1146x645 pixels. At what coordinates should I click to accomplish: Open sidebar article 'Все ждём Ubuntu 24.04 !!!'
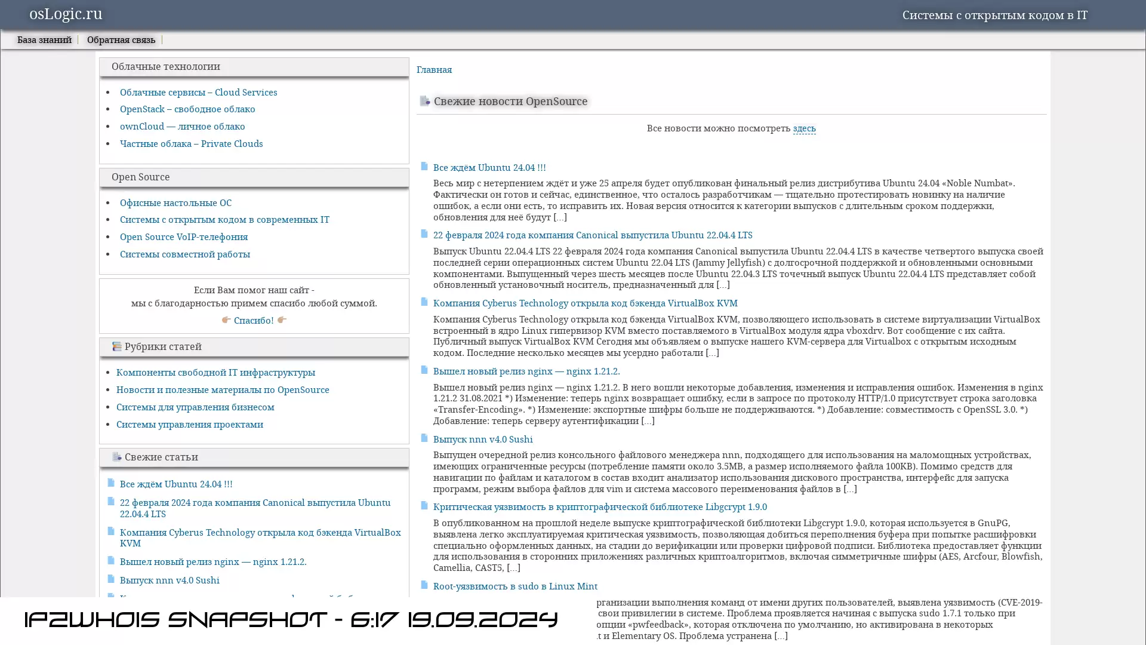176,484
